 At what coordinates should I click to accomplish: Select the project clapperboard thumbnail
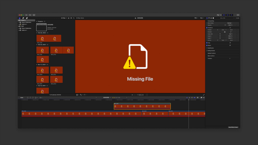tap(41, 27)
